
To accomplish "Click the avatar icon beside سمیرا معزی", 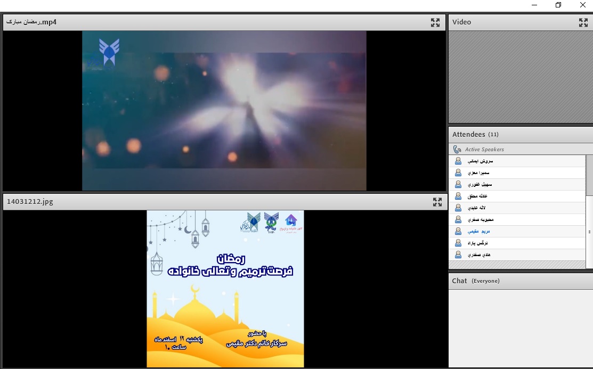I will [x=458, y=173].
